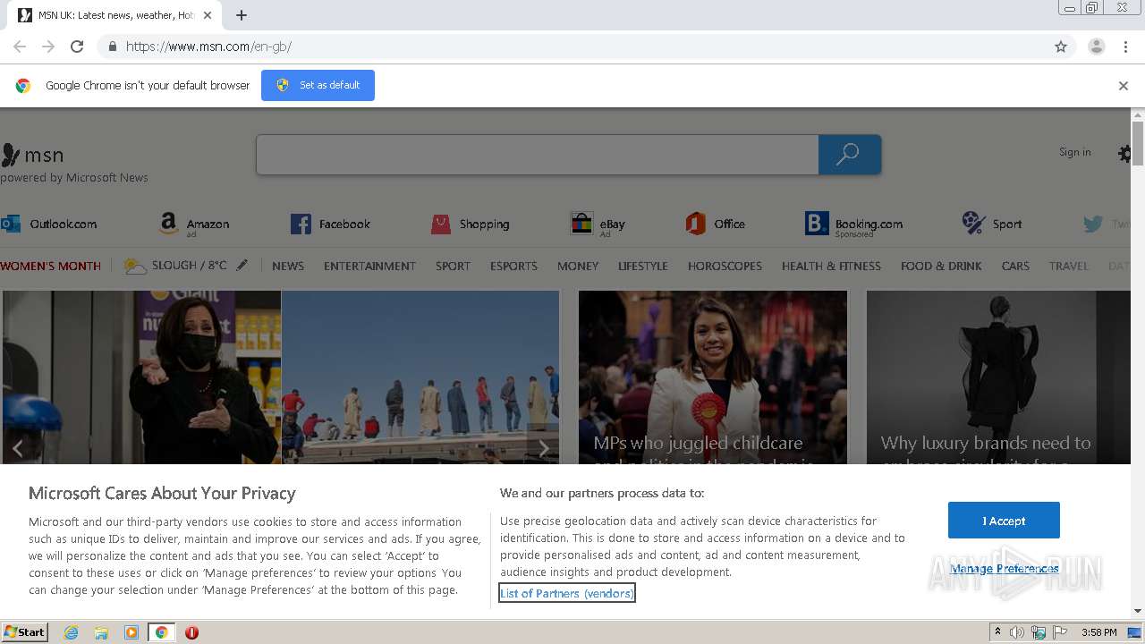Dismiss default browser notification bar

point(1124,86)
